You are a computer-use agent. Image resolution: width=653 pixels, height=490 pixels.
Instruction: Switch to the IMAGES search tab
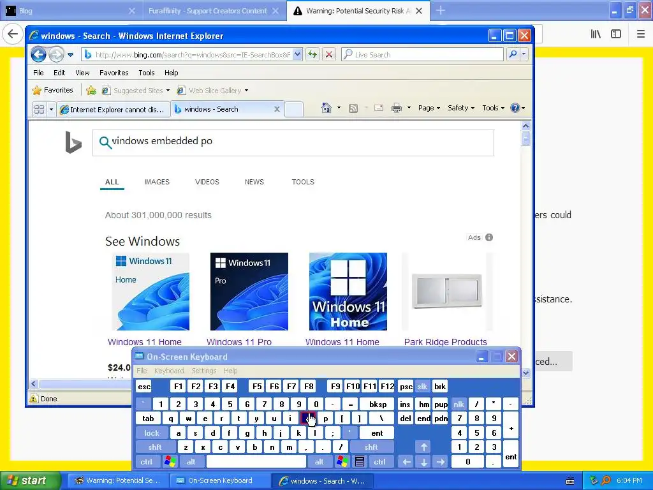point(157,182)
